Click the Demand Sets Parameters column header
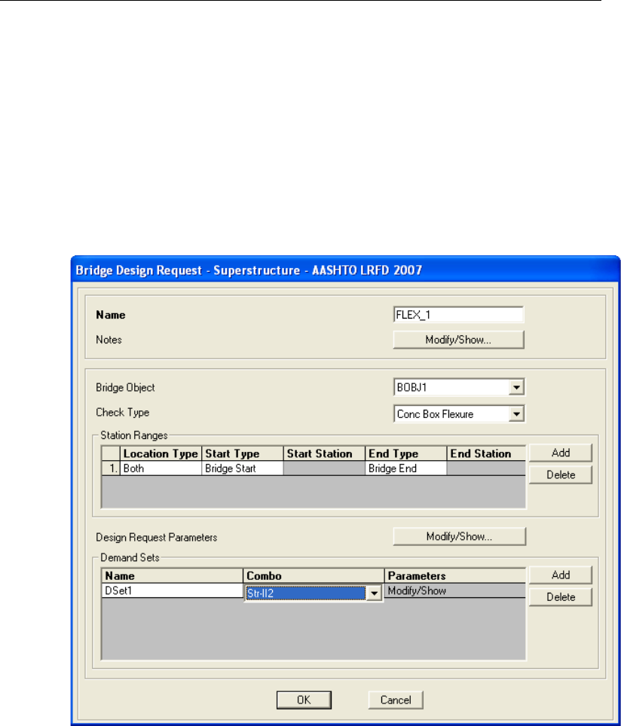 [x=455, y=576]
